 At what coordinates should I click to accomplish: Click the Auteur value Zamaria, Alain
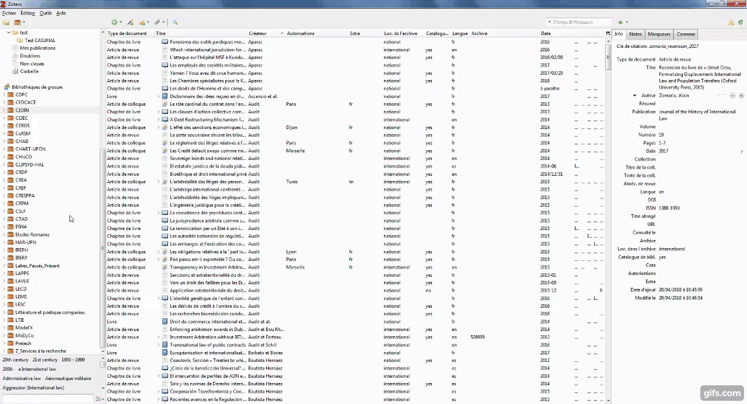point(673,95)
